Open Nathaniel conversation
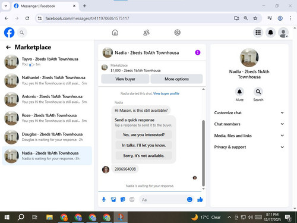The height and width of the screenshot is (223, 297). (x=47, y=80)
